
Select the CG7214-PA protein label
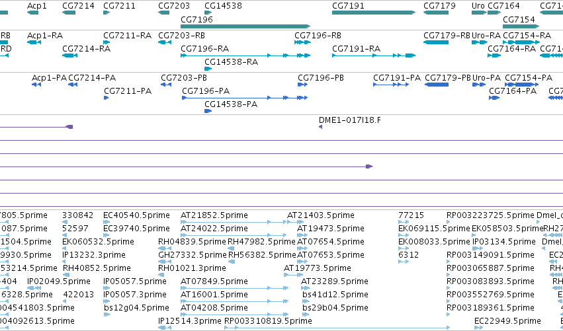tap(92, 78)
